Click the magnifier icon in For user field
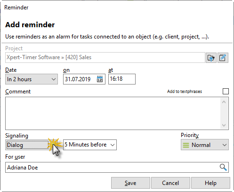Viewport: 234px width, 192px height. (223, 167)
